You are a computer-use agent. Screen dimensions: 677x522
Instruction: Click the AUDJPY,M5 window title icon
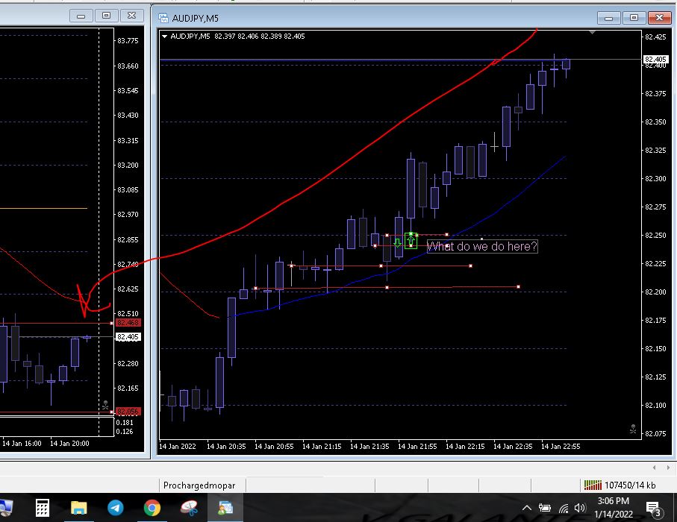pos(163,18)
